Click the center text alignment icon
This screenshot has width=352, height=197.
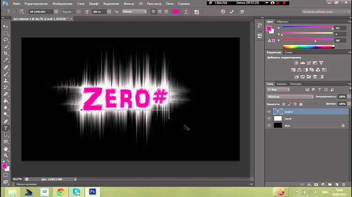pyautogui.click(x=159, y=11)
